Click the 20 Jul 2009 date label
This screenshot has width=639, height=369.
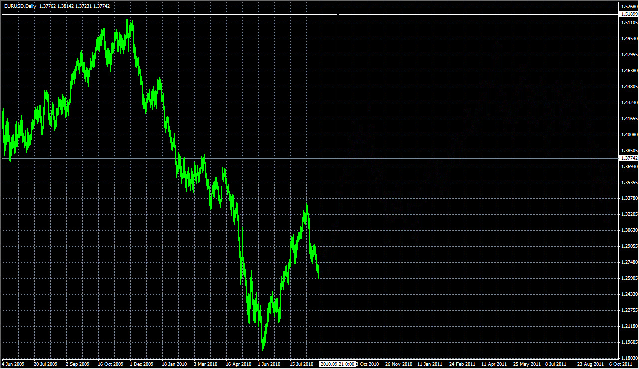[x=46, y=364]
